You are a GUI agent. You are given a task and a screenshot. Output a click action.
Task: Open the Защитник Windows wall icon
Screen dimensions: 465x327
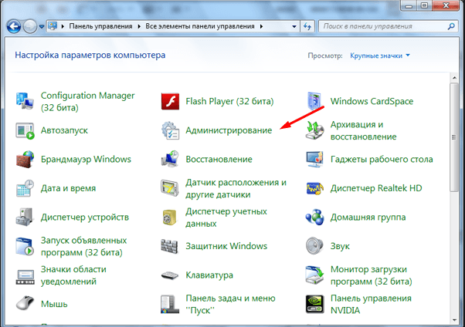click(x=170, y=247)
